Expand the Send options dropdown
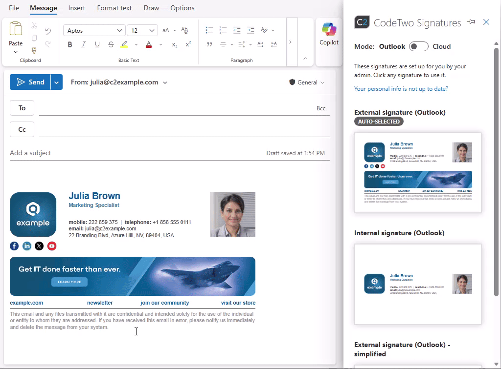 click(x=57, y=82)
